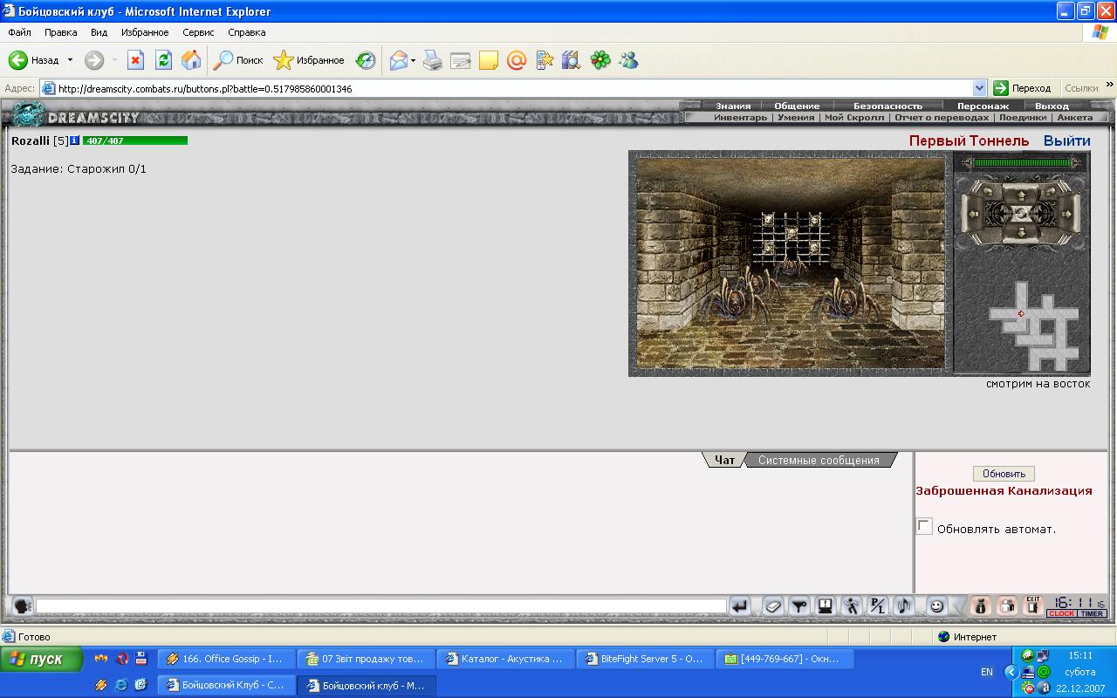Expand hidden system tray icons arrow
The height and width of the screenshot is (698, 1117).
tap(1011, 672)
